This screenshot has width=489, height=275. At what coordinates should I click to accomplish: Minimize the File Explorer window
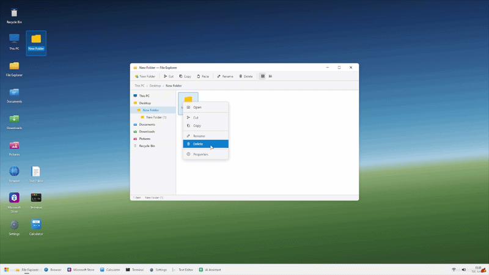click(x=328, y=67)
